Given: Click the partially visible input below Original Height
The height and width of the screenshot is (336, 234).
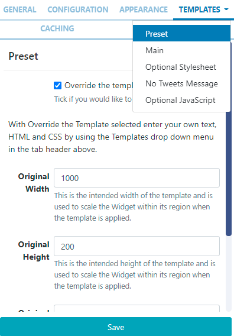Looking at the screenshot, I should click(136, 308).
